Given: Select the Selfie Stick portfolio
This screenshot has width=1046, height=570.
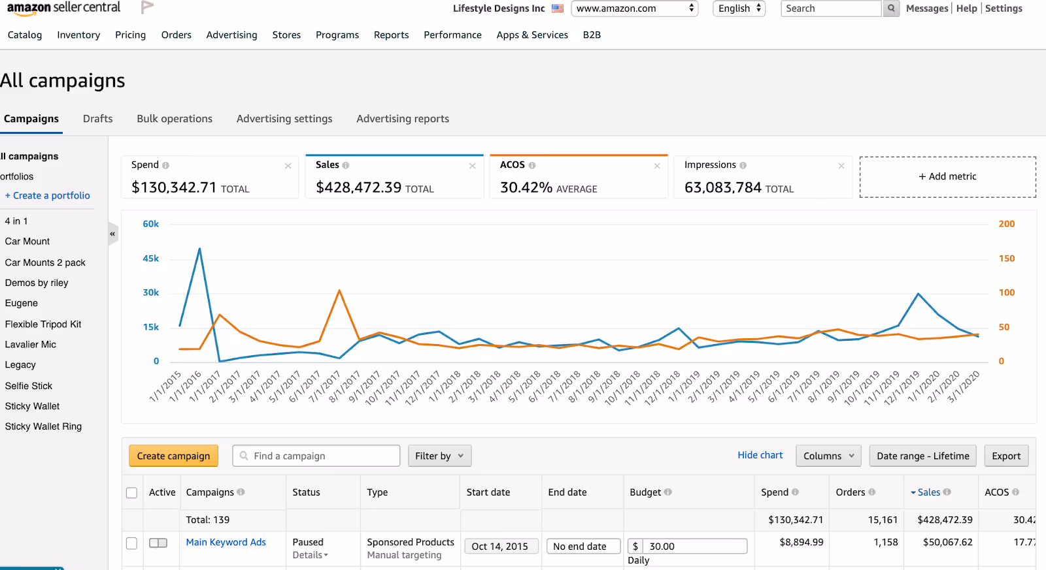Looking at the screenshot, I should click(x=29, y=387).
